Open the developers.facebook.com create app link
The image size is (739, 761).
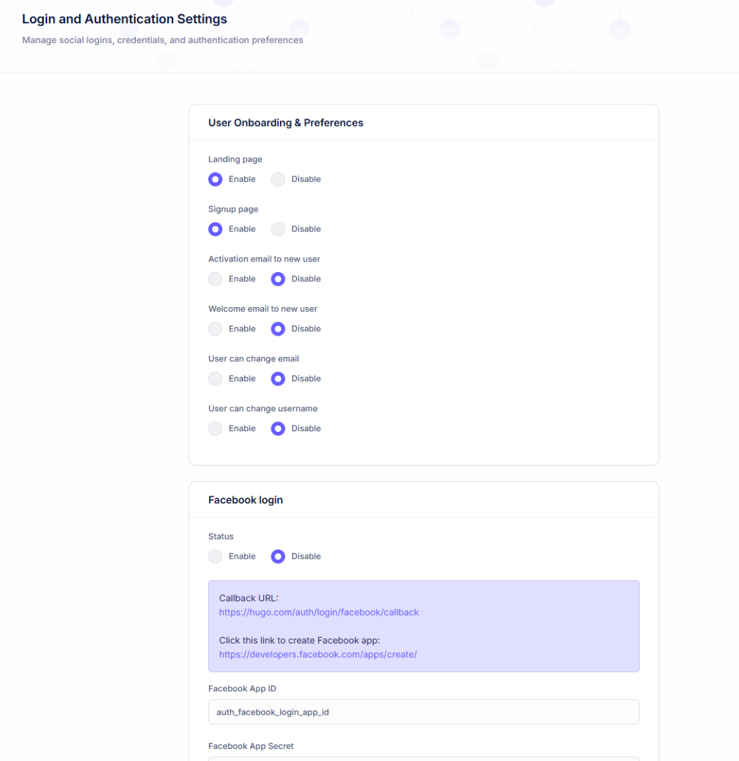click(318, 654)
